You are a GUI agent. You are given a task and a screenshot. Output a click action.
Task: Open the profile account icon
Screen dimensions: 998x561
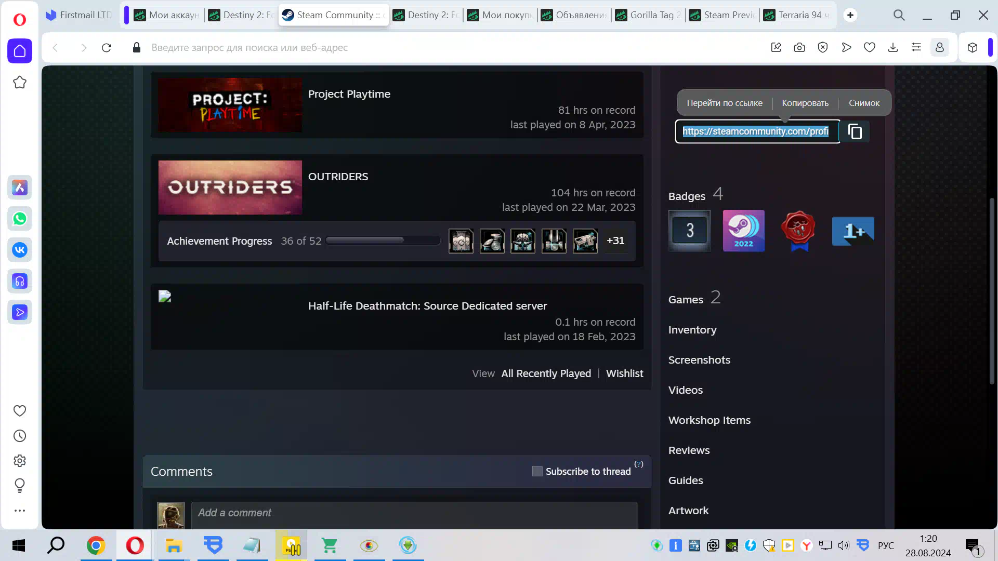[x=940, y=48]
